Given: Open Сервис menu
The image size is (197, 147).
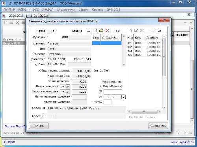Looking at the screenshot, I should coord(84,9).
